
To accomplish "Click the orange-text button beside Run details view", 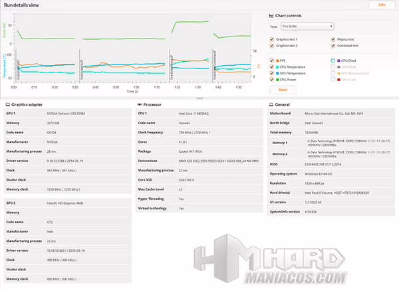I will pyautogui.click(x=382, y=5).
